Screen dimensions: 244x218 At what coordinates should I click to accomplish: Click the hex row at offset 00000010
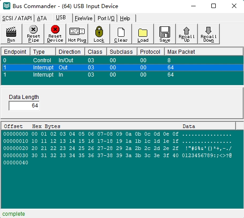117,141
